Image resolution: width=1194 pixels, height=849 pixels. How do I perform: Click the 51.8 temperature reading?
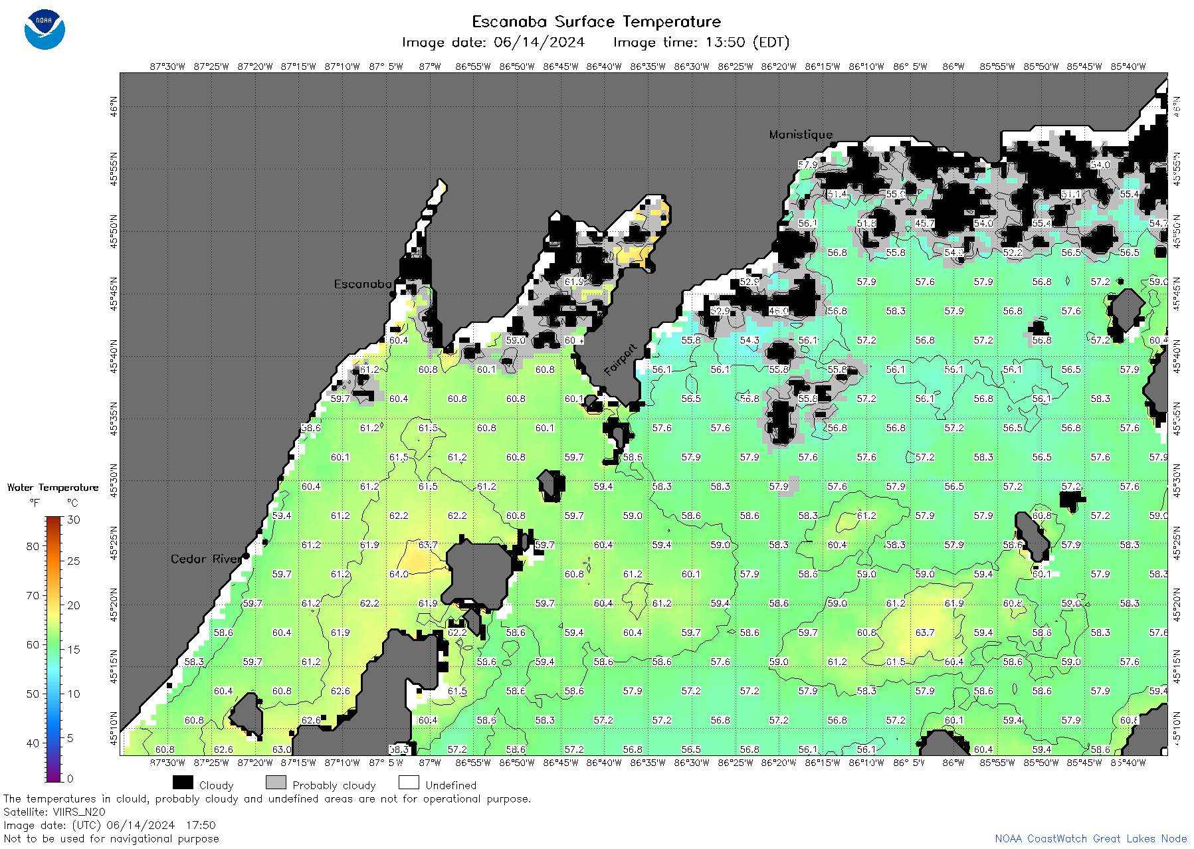866,223
